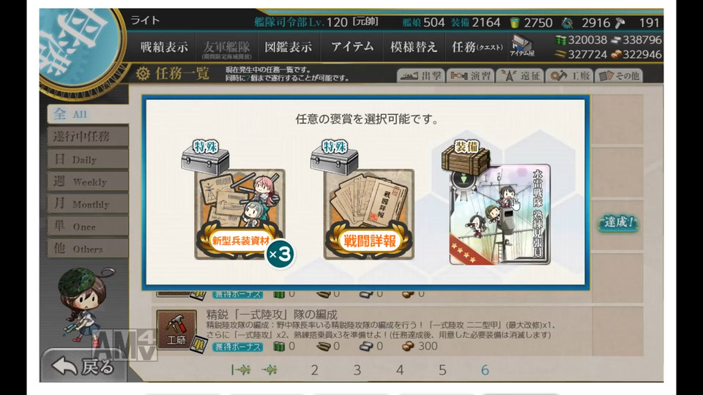Open 戦績表示 menu item

coord(164,47)
